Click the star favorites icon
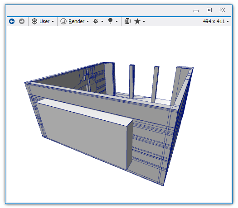This screenshot has height=208, width=238. 137,21
